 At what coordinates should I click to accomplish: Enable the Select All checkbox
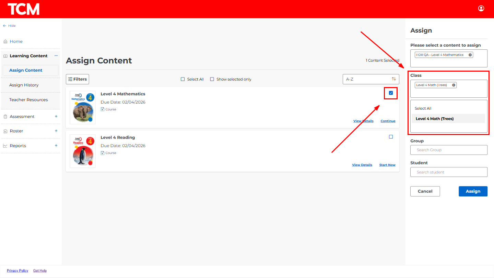click(183, 79)
